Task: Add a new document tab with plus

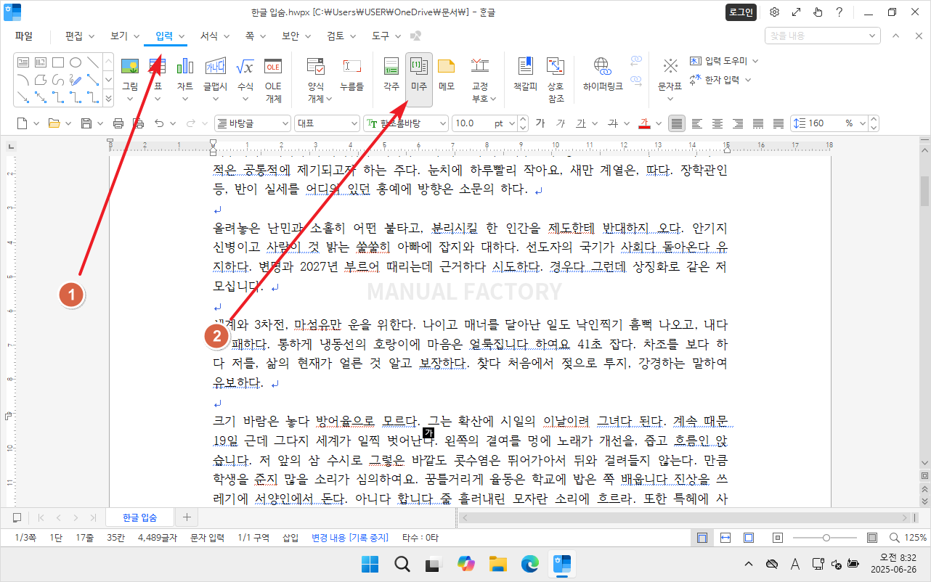Action: 187,517
